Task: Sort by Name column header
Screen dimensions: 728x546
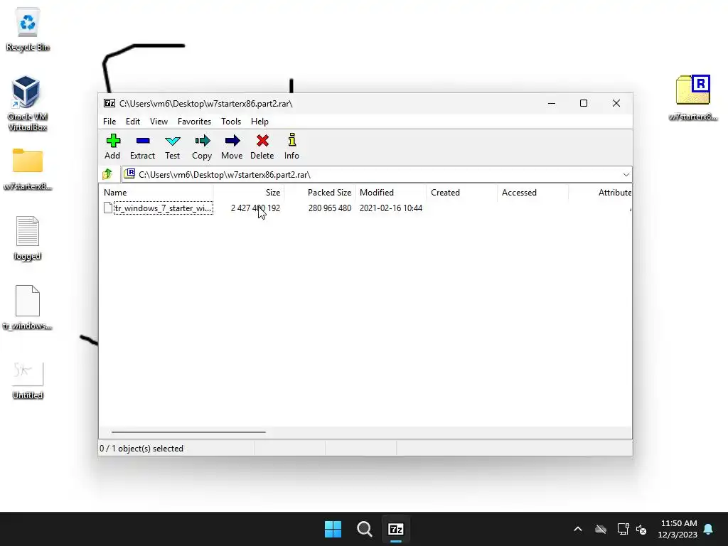Action: (x=156, y=192)
